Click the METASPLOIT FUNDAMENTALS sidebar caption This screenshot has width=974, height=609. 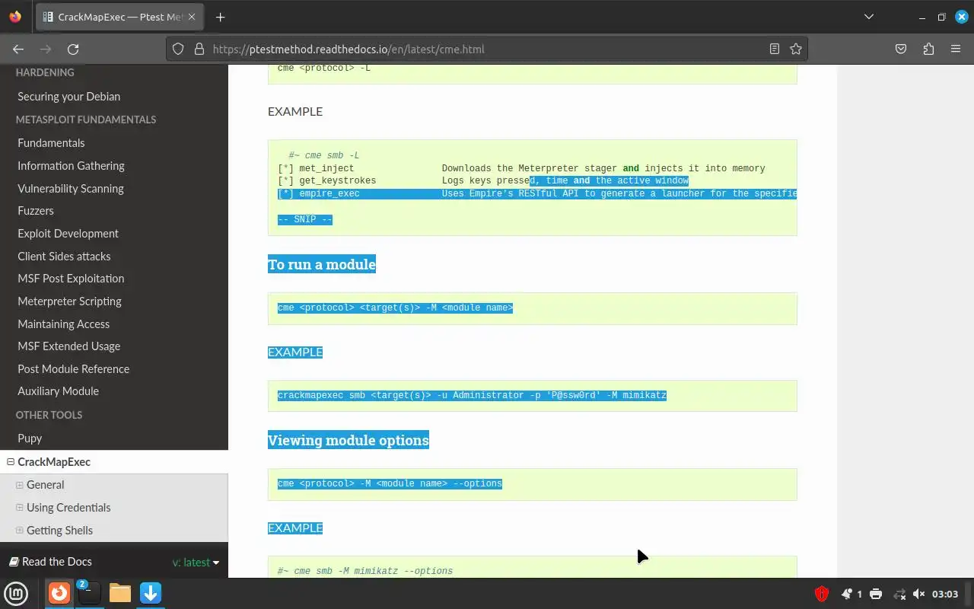click(86, 120)
